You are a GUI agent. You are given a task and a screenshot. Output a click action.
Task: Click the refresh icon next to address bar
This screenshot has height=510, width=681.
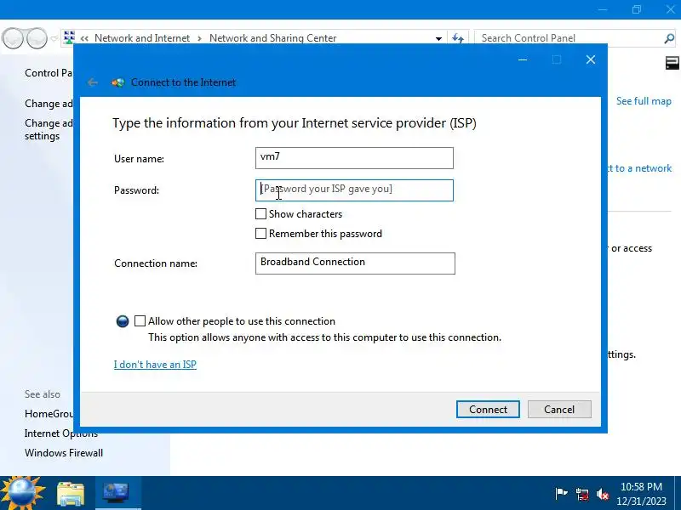point(458,38)
